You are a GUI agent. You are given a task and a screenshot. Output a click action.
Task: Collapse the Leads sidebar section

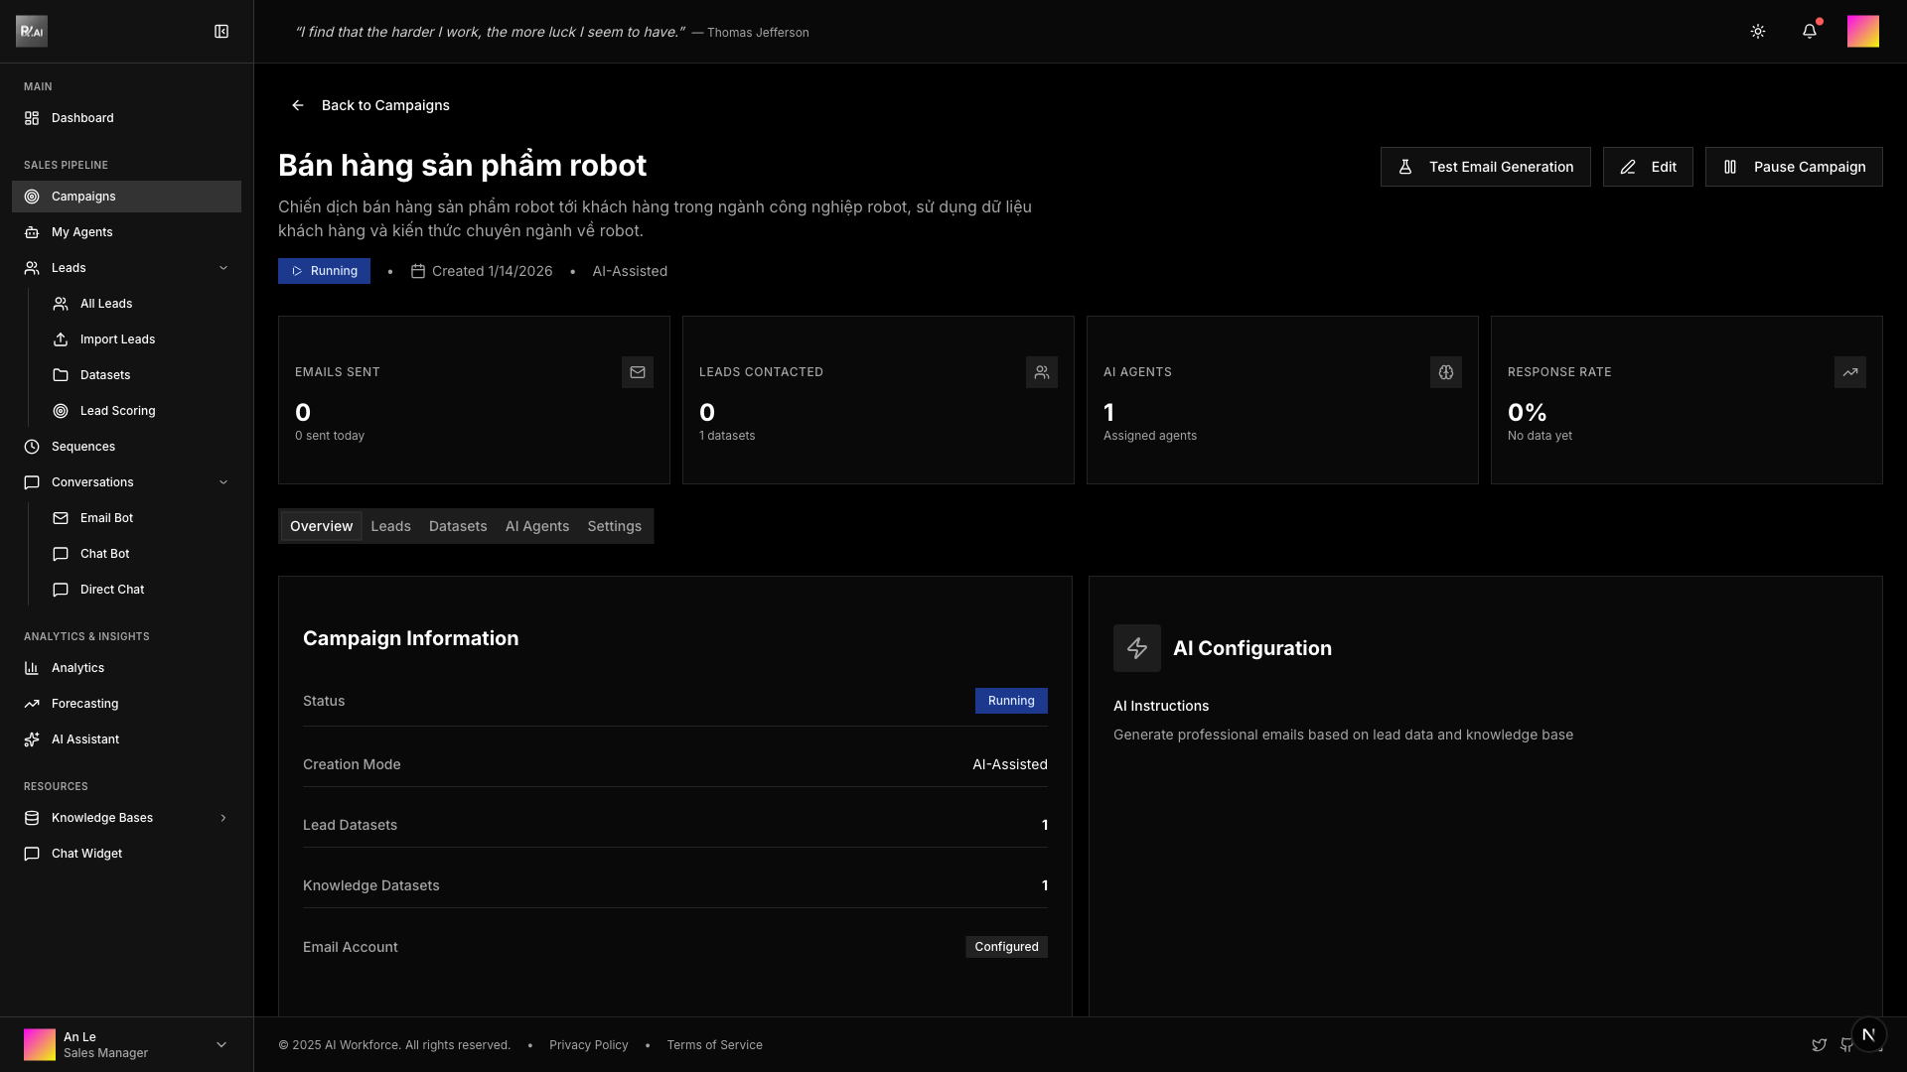point(223,268)
